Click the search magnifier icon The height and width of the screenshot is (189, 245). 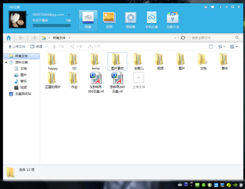click(x=237, y=38)
